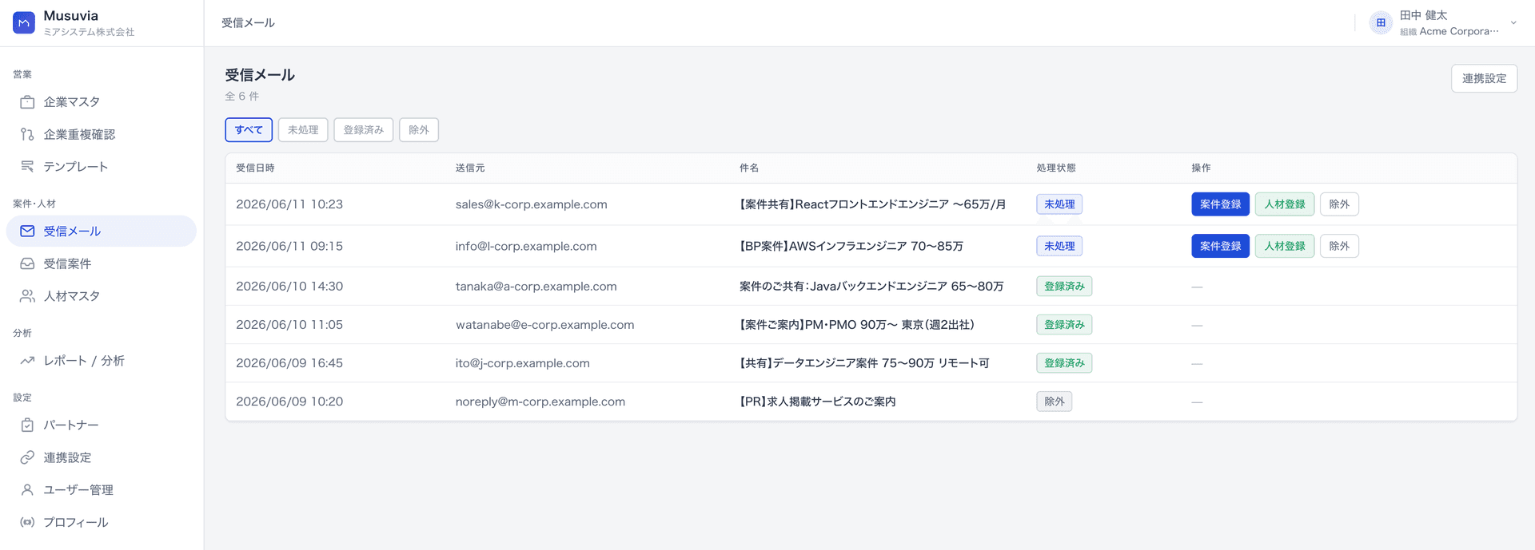
Task: Click the 送信元 column header
Action: pos(470,168)
